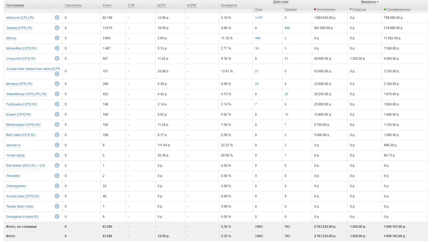Click the icon on Goodgame Empire row
Screen dimensions: 434x242
click(57, 216)
